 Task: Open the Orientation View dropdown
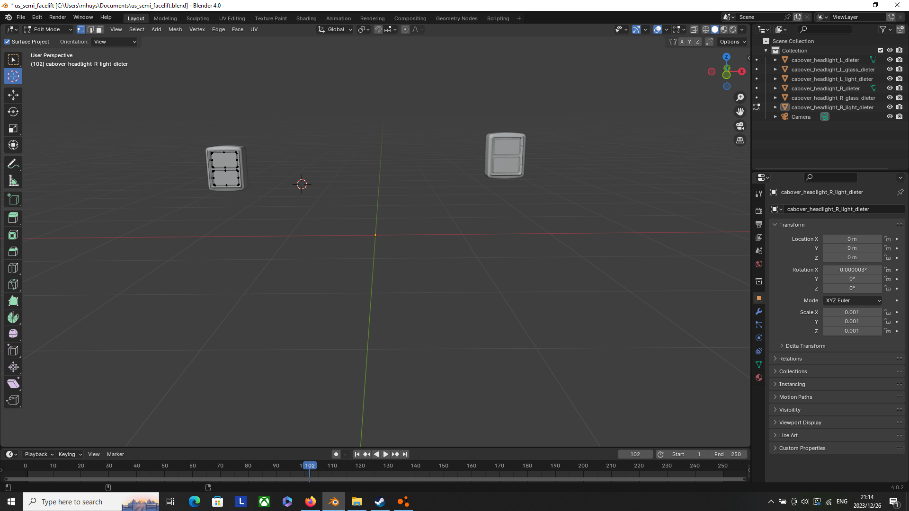(x=115, y=42)
